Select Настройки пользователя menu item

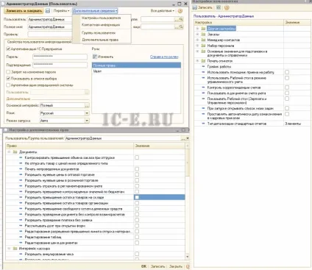click(101, 18)
